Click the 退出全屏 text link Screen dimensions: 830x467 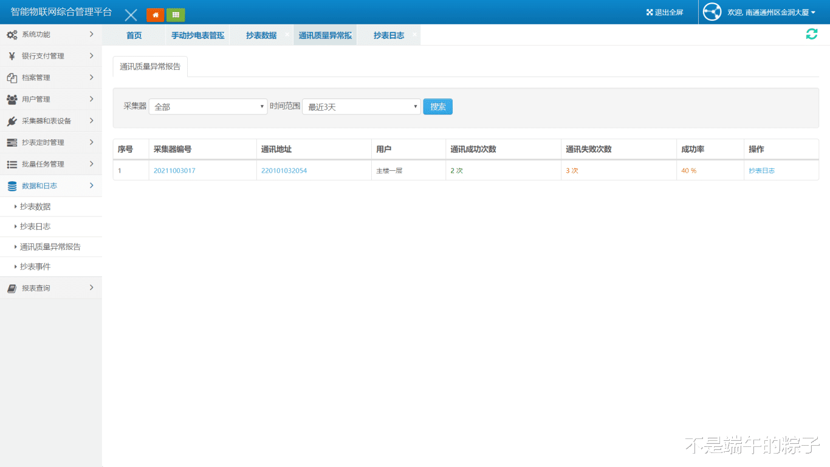point(669,12)
